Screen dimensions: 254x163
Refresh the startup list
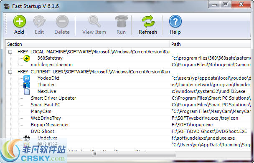(x=148, y=25)
